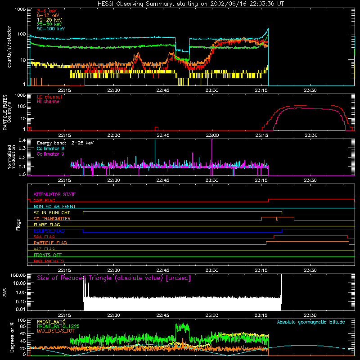This screenshot has width=360, height=360.
Task: Click the count-rate dip near 22:50
Action: tap(182, 50)
